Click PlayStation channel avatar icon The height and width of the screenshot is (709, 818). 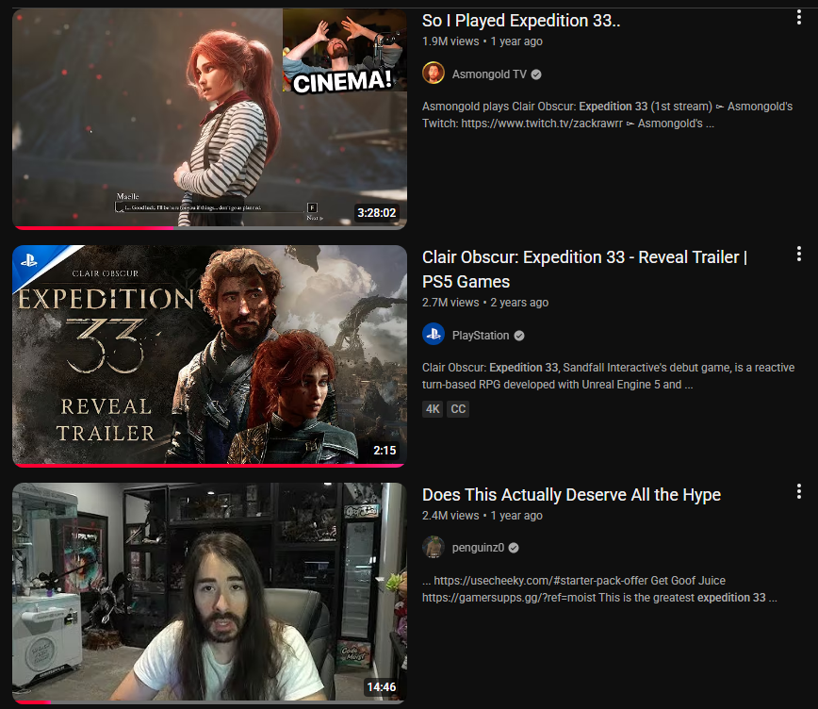[x=433, y=334]
